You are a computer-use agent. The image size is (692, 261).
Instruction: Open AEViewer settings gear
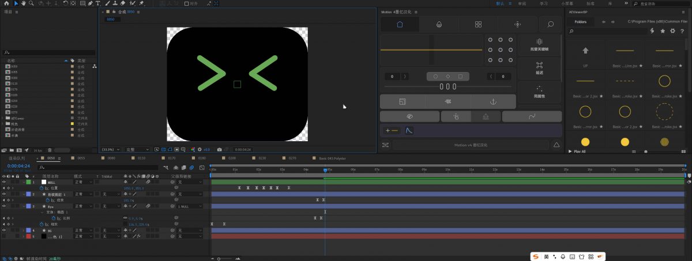click(672, 31)
